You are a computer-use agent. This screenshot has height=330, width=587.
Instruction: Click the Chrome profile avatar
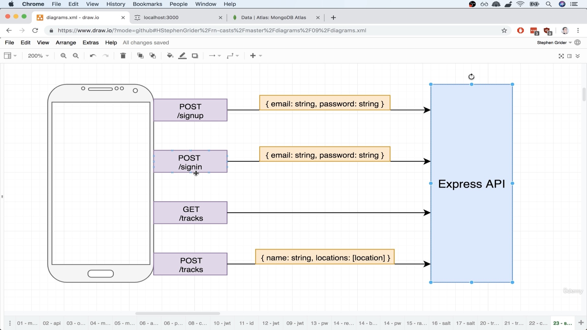[565, 31]
